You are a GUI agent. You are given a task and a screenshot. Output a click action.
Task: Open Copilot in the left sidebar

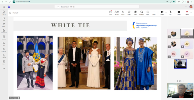coord(4,56)
